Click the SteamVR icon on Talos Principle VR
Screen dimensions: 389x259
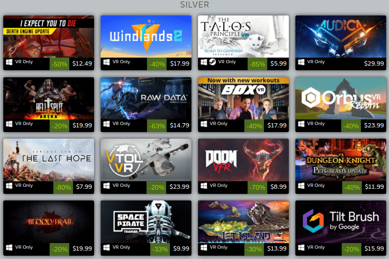(x=213, y=62)
